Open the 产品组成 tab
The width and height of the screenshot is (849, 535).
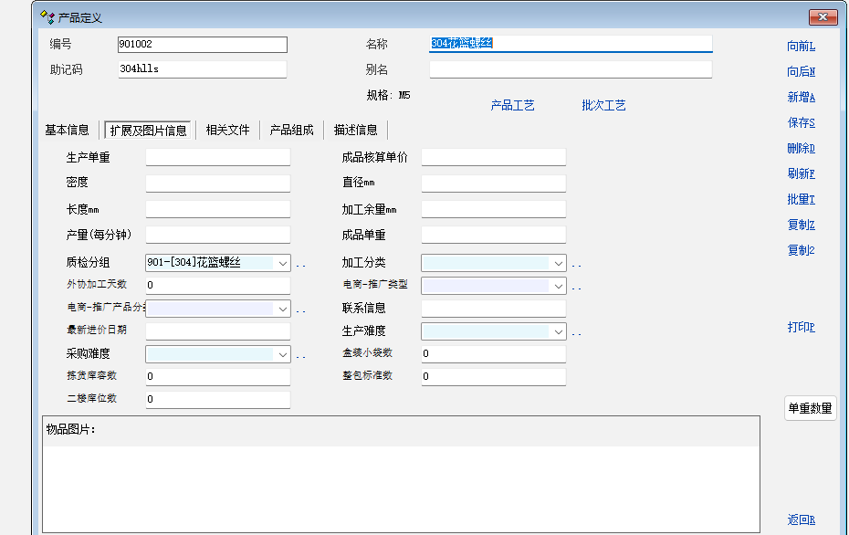(x=291, y=130)
